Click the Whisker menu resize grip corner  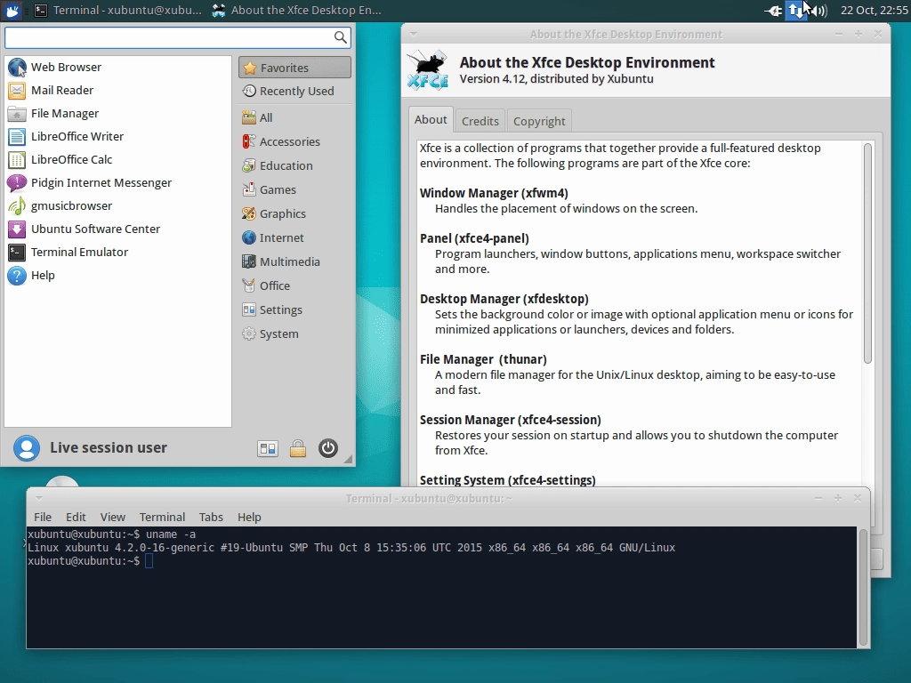click(x=348, y=460)
